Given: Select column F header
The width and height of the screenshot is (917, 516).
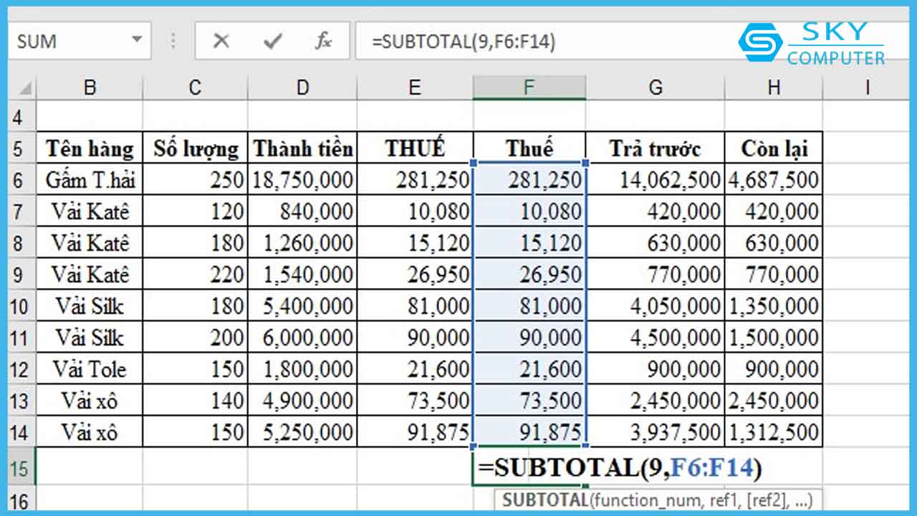Looking at the screenshot, I should point(529,87).
